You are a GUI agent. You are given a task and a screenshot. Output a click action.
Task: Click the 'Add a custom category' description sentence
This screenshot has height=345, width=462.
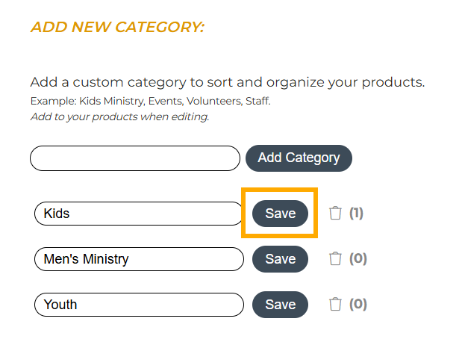pyautogui.click(x=228, y=82)
